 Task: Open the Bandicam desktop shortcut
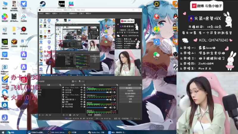tap(24, 30)
